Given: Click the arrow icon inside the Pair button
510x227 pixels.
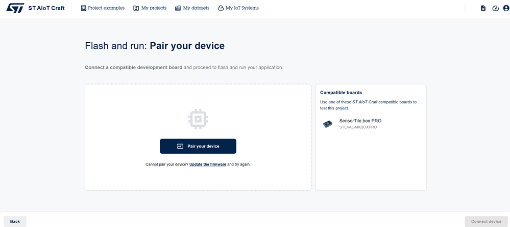Looking at the screenshot, I should [180, 146].
